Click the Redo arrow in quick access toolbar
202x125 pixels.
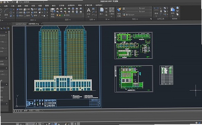coord(13,2)
